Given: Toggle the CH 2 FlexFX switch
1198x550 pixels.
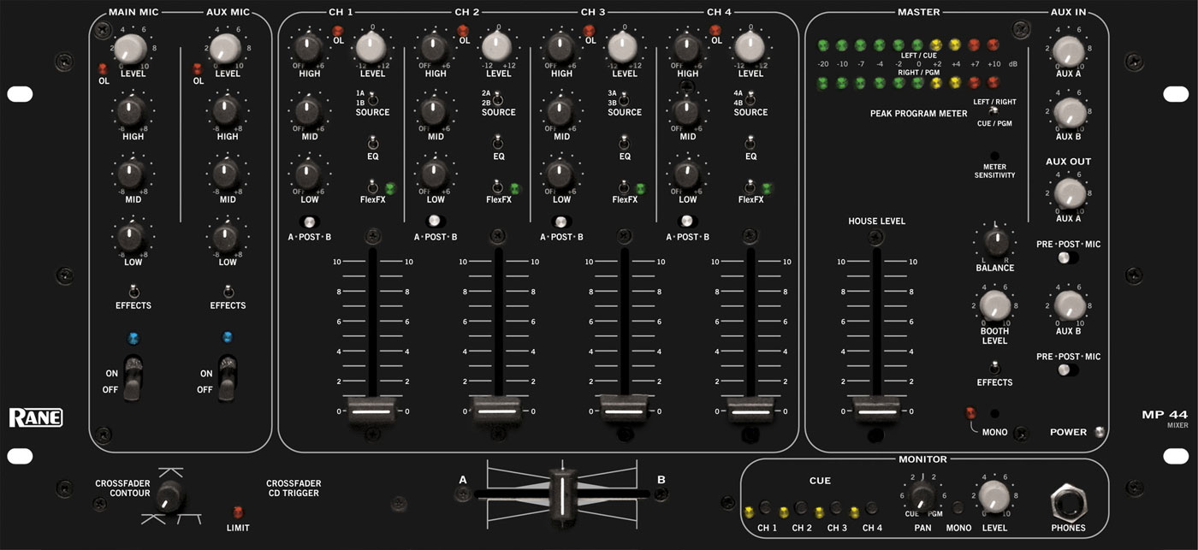Looking at the screenshot, I should 498,187.
